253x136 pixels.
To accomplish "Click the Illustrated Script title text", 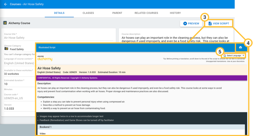I will pyautogui.click(x=47, y=47).
